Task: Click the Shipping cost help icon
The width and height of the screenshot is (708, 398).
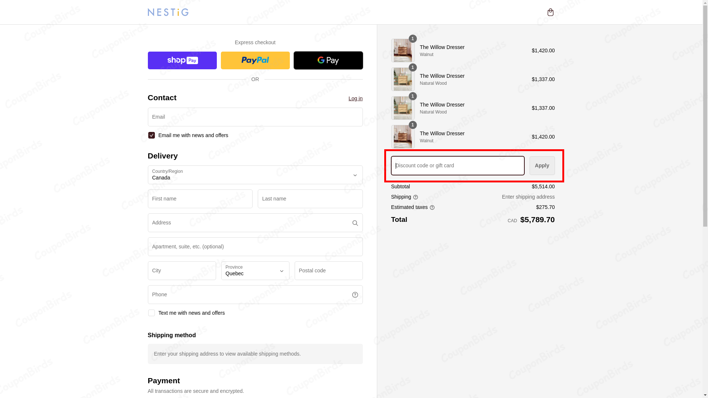Action: click(x=415, y=197)
